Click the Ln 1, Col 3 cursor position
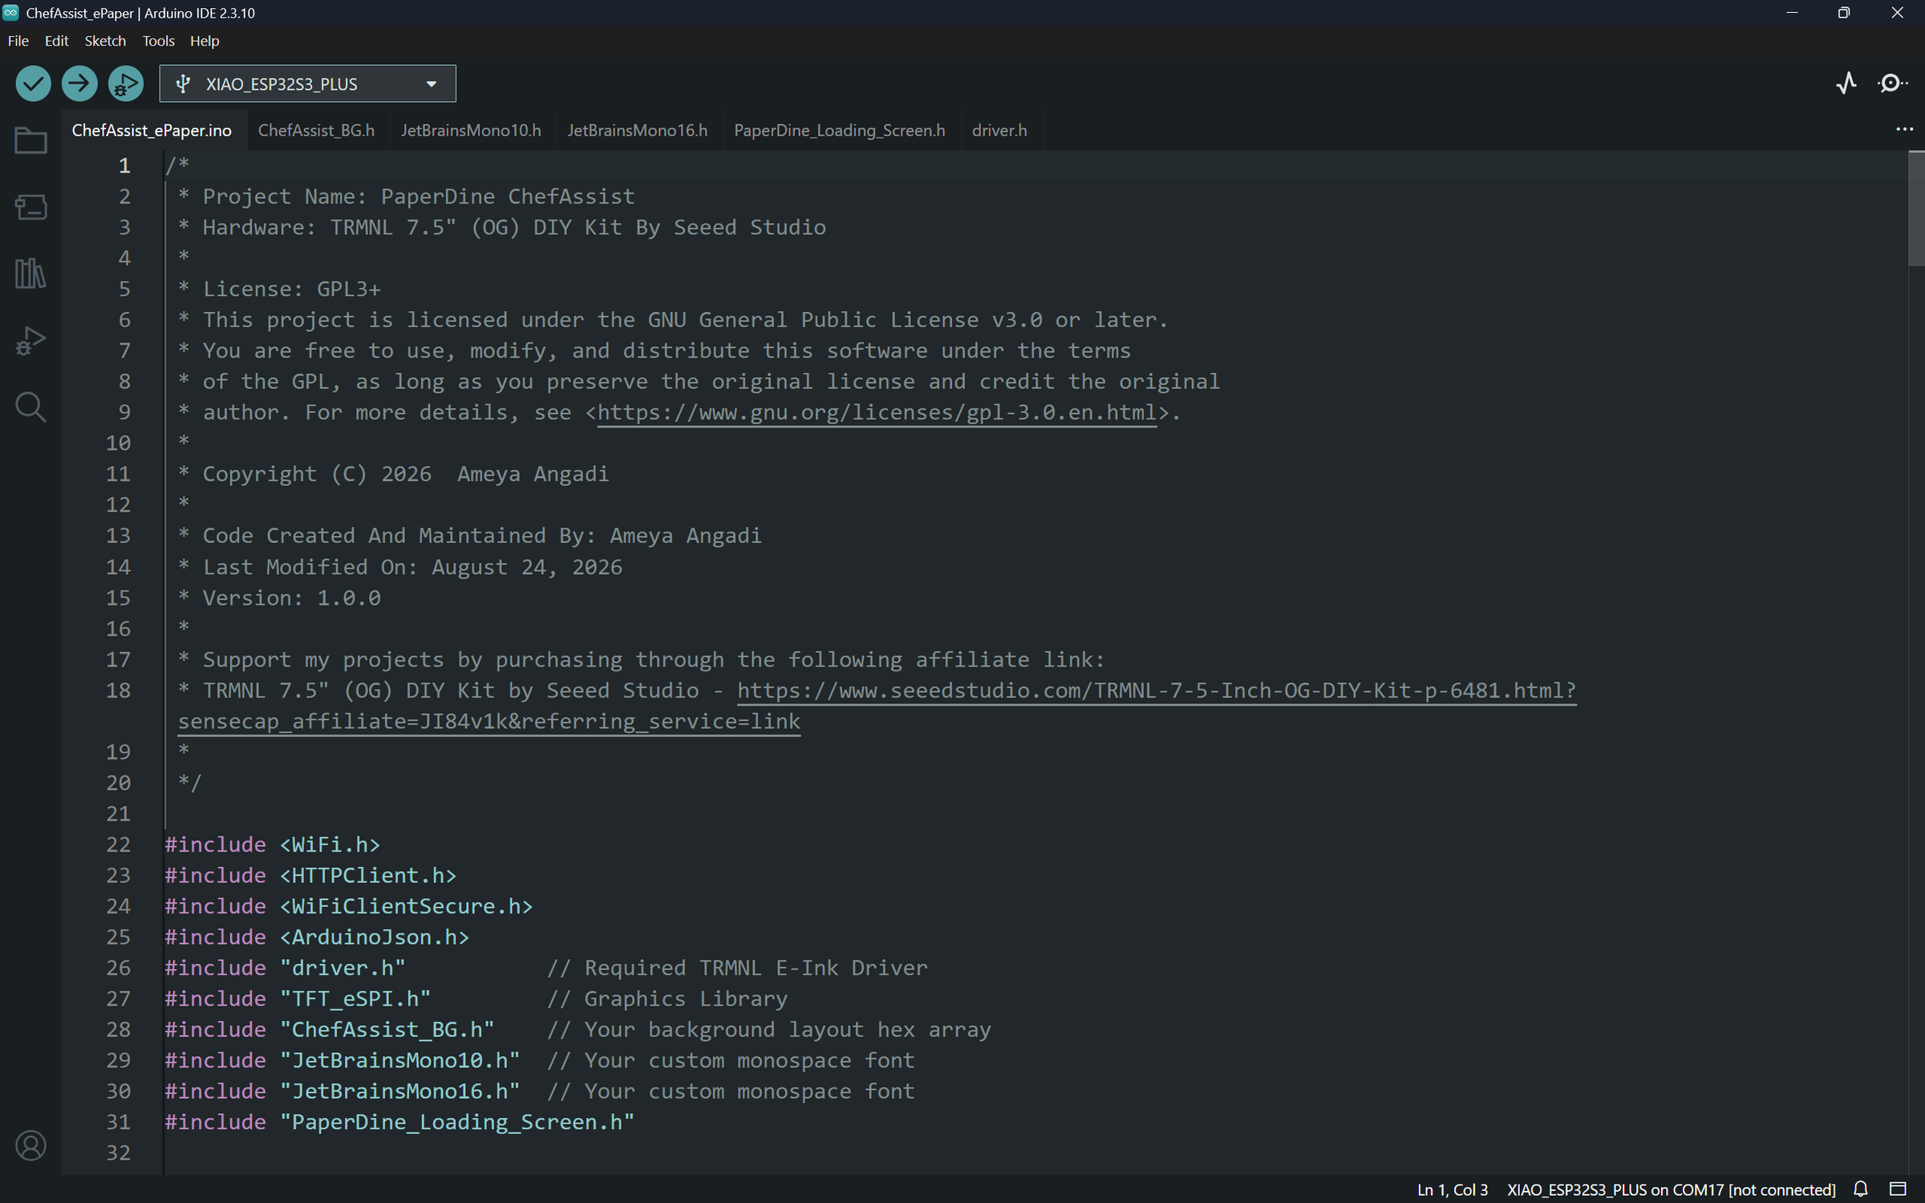The height and width of the screenshot is (1203, 1925). point(1452,1189)
